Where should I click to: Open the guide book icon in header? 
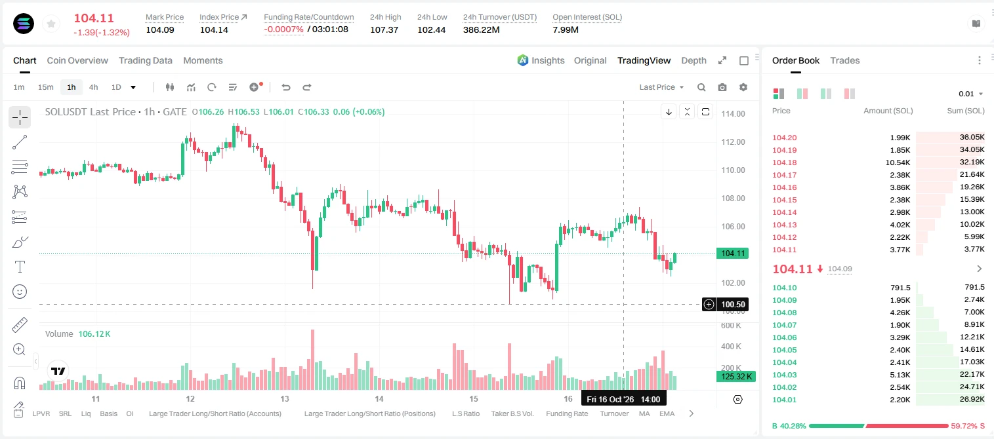pyautogui.click(x=976, y=24)
